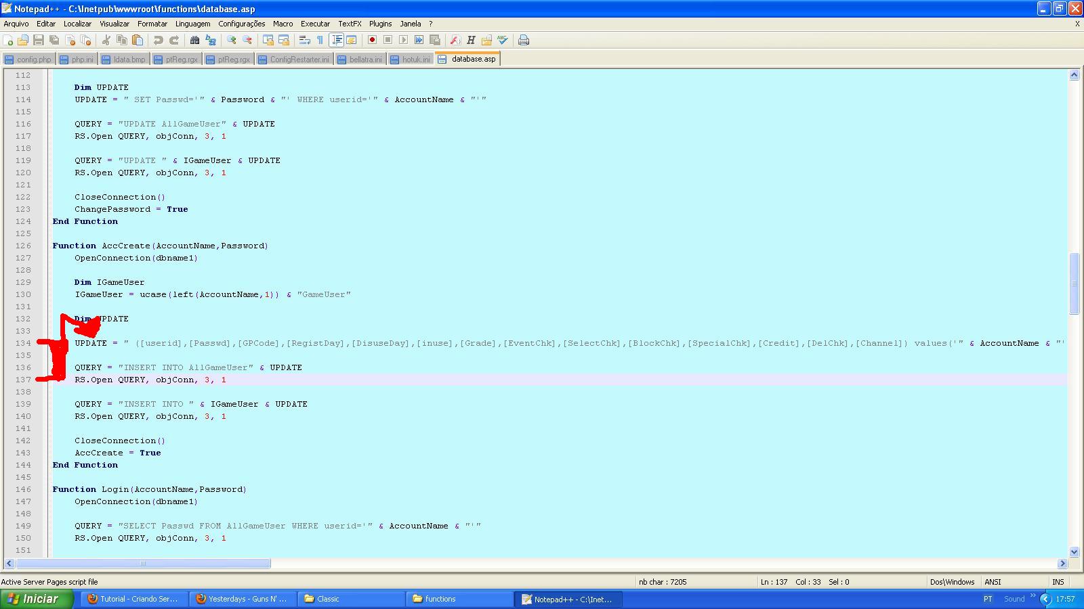Click the horizontal scrollbar thumb

tap(143, 563)
